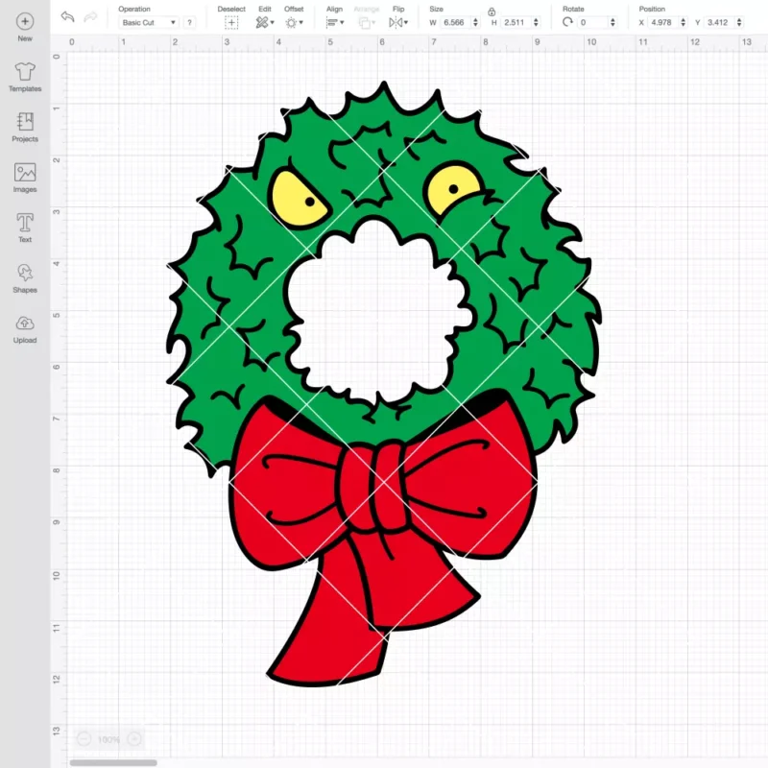Click the height H input field
The height and width of the screenshot is (768, 768).
pos(516,22)
